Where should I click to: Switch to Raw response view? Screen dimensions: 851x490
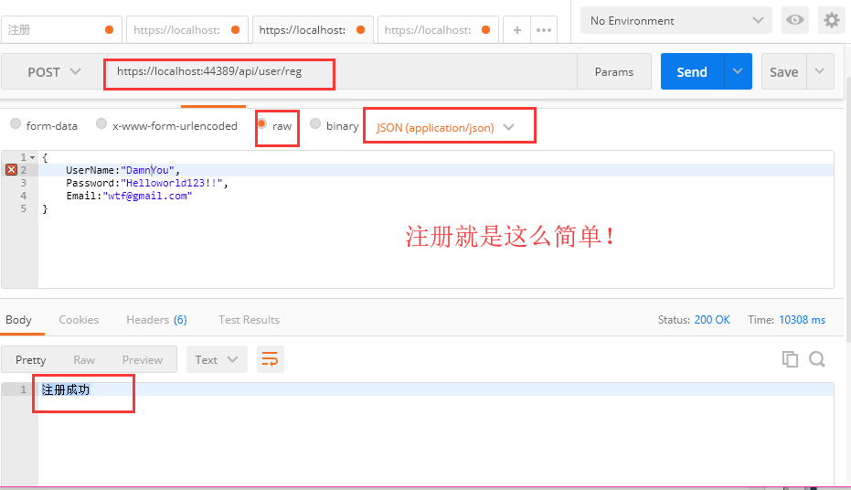(x=84, y=360)
